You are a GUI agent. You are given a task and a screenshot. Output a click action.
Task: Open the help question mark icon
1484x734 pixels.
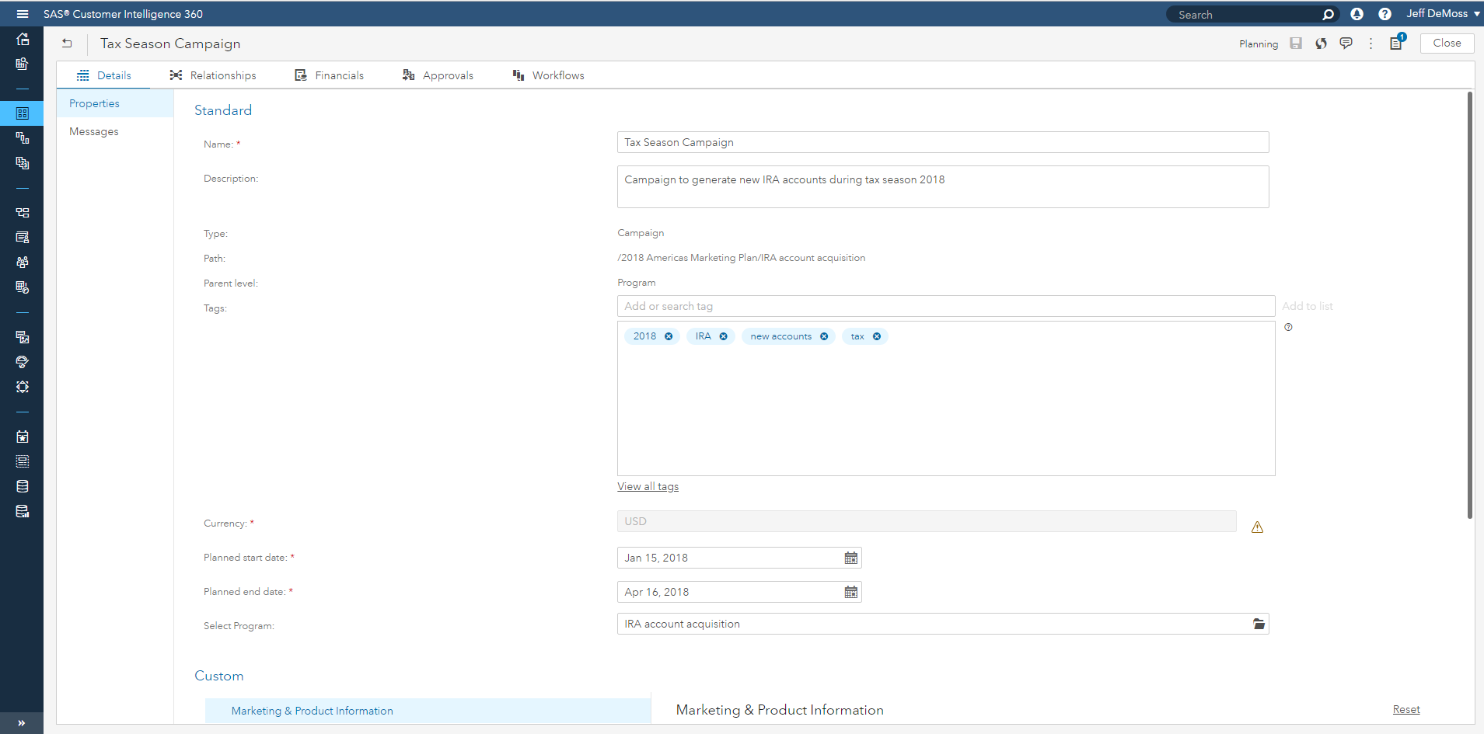click(1384, 14)
